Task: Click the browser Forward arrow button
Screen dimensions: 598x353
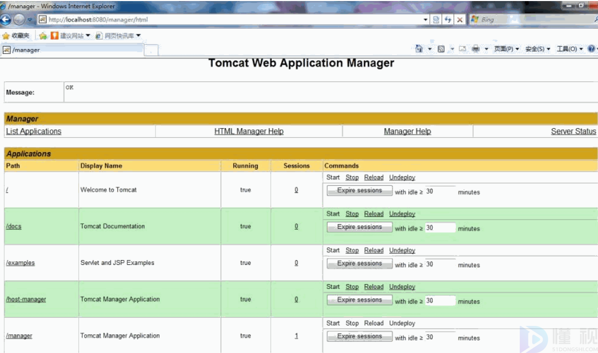Action: pyautogui.click(x=19, y=19)
